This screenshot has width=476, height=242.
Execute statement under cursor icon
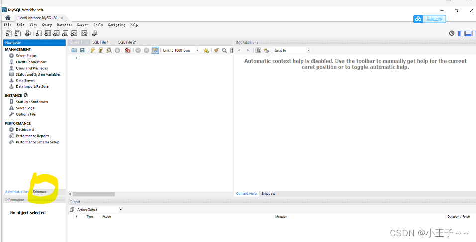[x=101, y=50]
